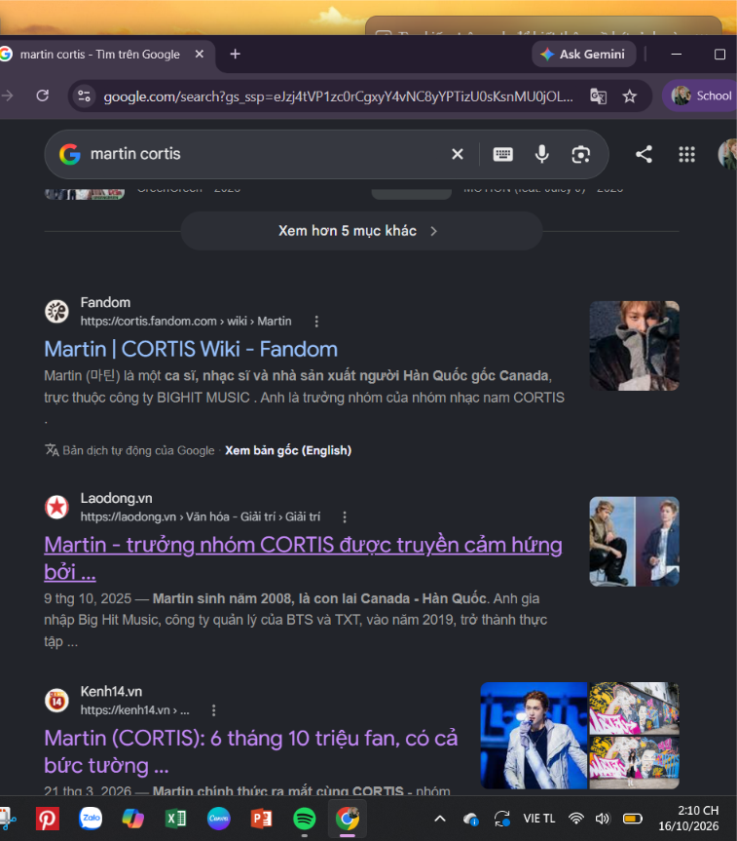The image size is (737, 841).
Task: Open more options for Laodong.vn result
Action: tap(345, 517)
